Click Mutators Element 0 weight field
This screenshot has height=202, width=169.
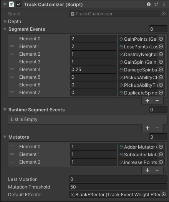point(94,147)
